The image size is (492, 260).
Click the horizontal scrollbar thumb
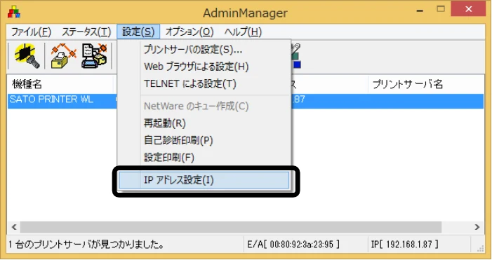point(231,227)
